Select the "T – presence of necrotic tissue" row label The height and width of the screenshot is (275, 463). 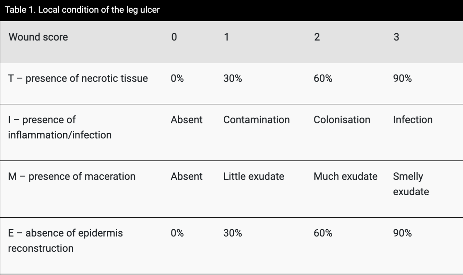coord(78,78)
